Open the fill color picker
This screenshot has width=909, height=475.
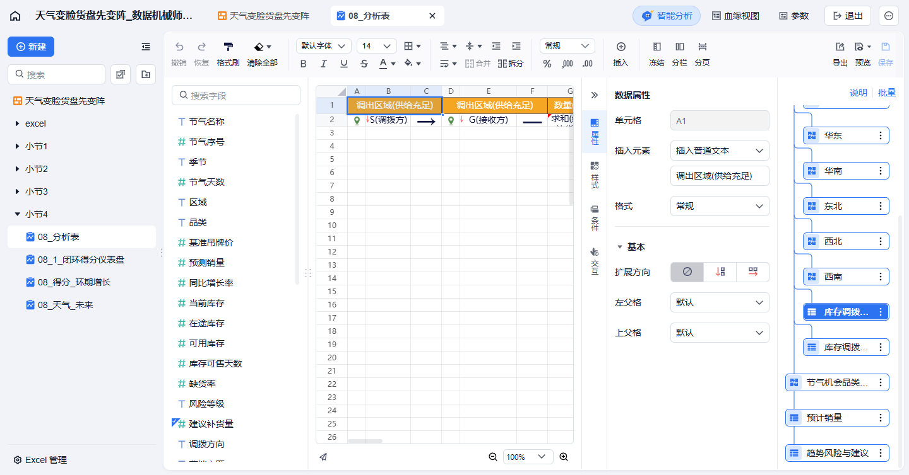click(x=412, y=64)
